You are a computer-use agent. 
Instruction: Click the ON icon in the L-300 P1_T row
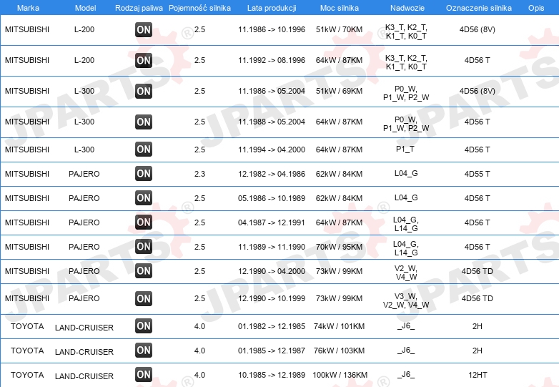pos(144,150)
